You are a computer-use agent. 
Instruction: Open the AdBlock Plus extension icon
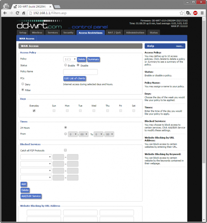tap(195, 13)
